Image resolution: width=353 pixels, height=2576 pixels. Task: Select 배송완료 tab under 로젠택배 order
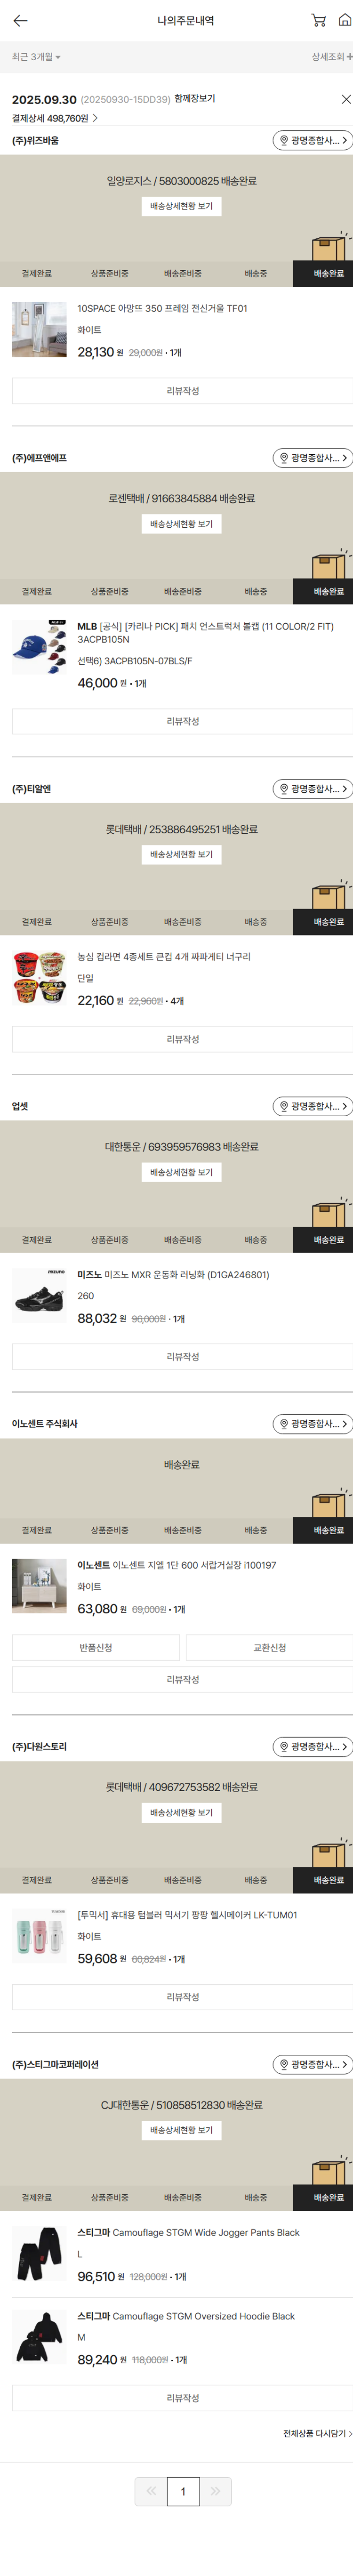pos(328,591)
